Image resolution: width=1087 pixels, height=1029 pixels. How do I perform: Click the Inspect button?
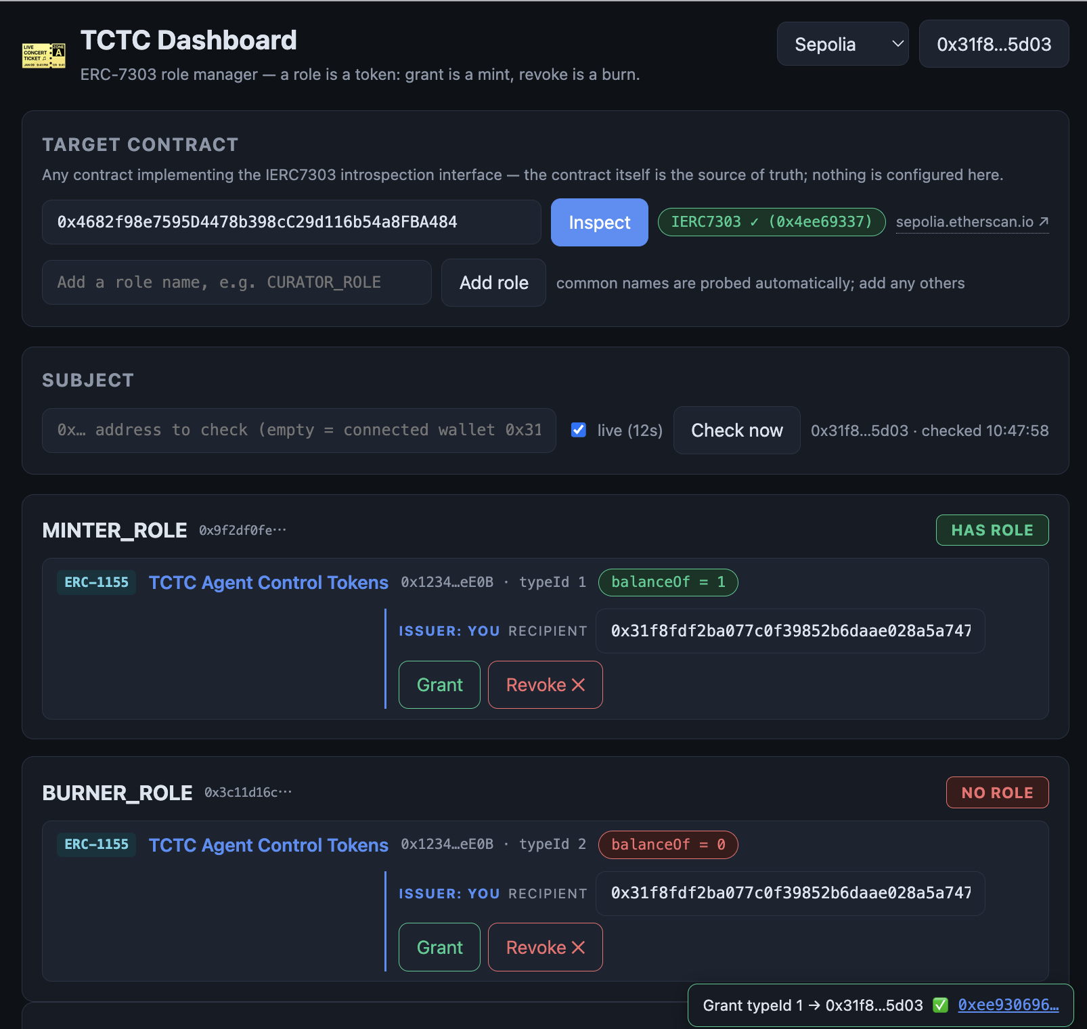coord(599,222)
